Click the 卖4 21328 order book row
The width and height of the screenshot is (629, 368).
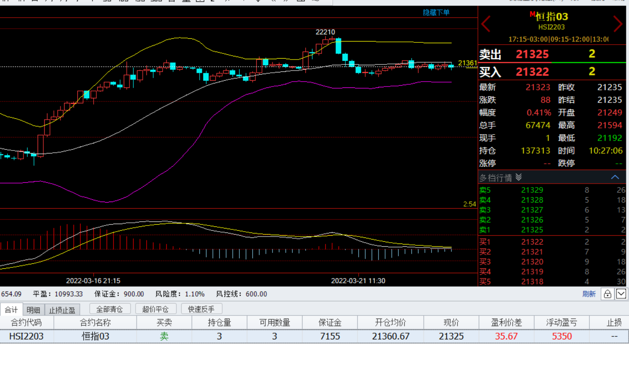(x=553, y=200)
